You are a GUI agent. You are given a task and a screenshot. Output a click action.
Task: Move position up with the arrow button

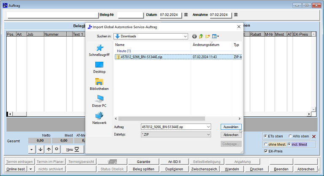coord(49,150)
